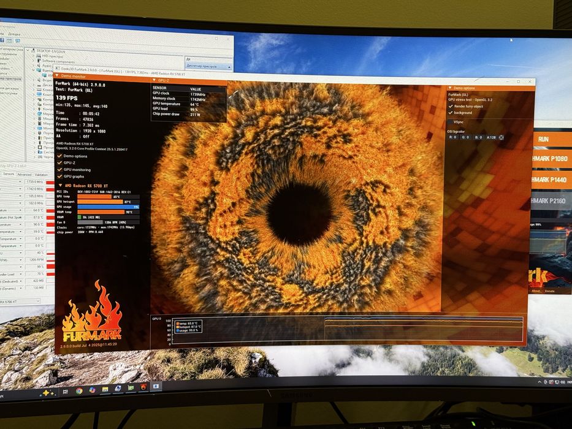Open the Copilot icon in the taskbar
572x429 pixels.
coord(92,390)
